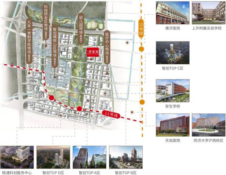Click the red Line 11 station dot nearest the 11号线 label
Screen dimensions: 226x175
point(79,109)
